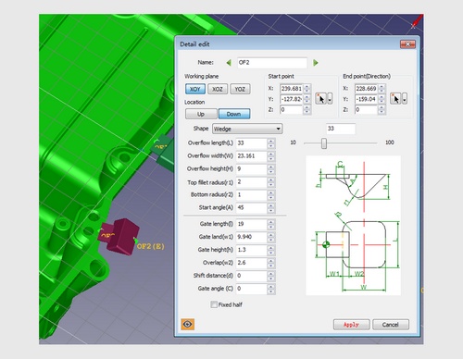The height and width of the screenshot is (359, 463).
Task: Click the overflow dimension diagram image
Action: (353, 226)
